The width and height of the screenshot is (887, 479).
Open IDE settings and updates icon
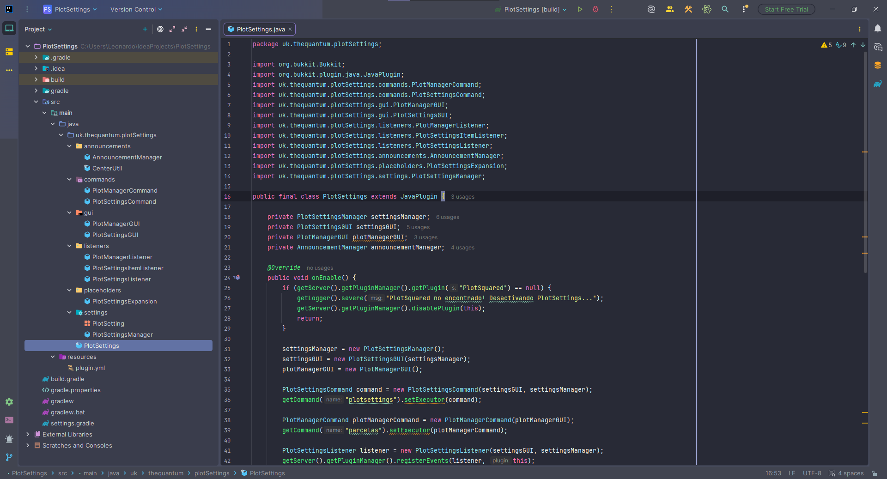744,9
